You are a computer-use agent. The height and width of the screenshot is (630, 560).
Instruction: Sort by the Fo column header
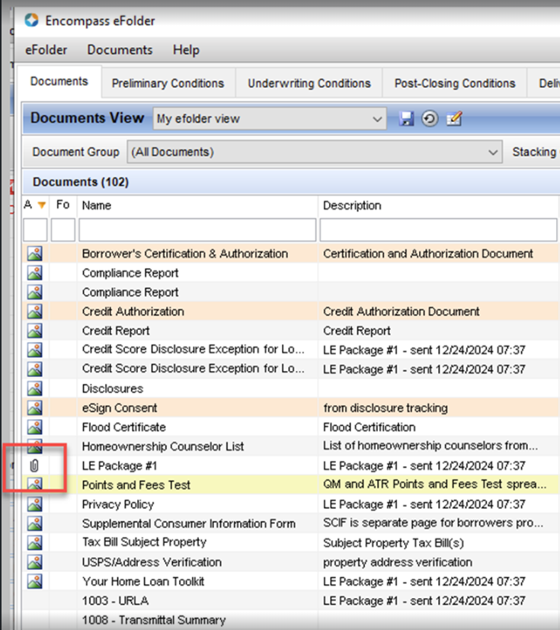click(x=62, y=205)
